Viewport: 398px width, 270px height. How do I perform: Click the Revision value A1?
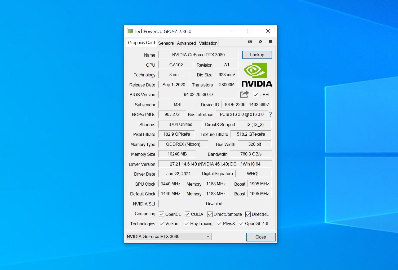coord(227,65)
